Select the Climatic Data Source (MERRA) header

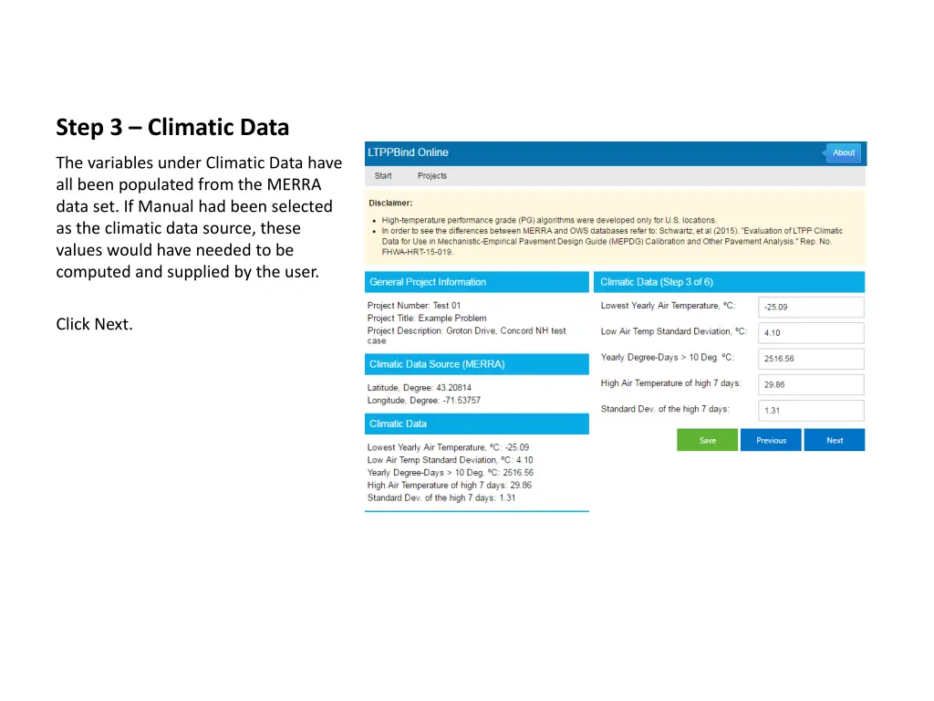[476, 364]
